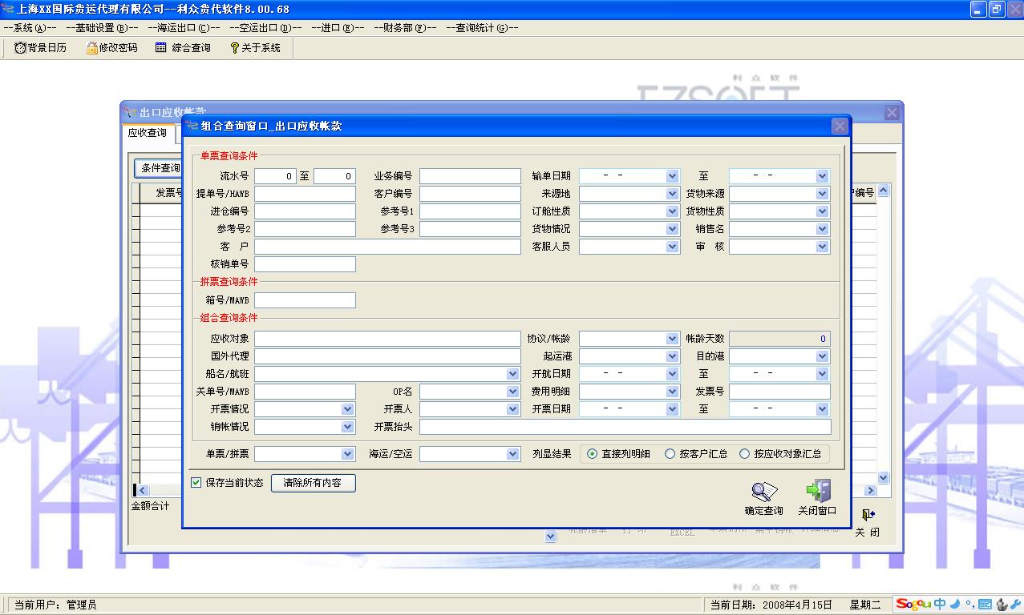The image size is (1024, 615).
Task: Click the 关闭窗口 door icon
Action: (x=818, y=491)
